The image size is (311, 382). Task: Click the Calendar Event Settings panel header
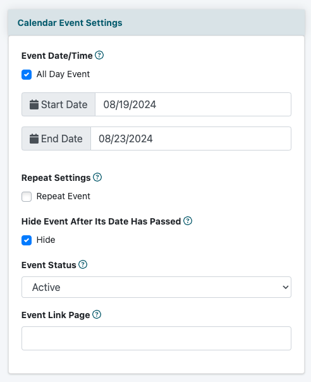click(x=156, y=23)
